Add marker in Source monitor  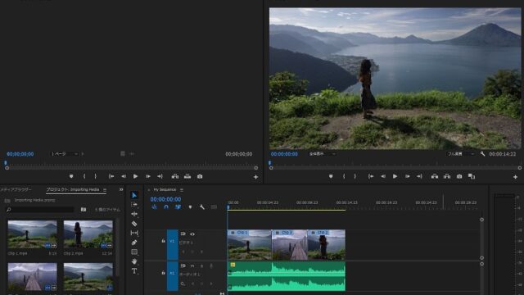(x=71, y=176)
